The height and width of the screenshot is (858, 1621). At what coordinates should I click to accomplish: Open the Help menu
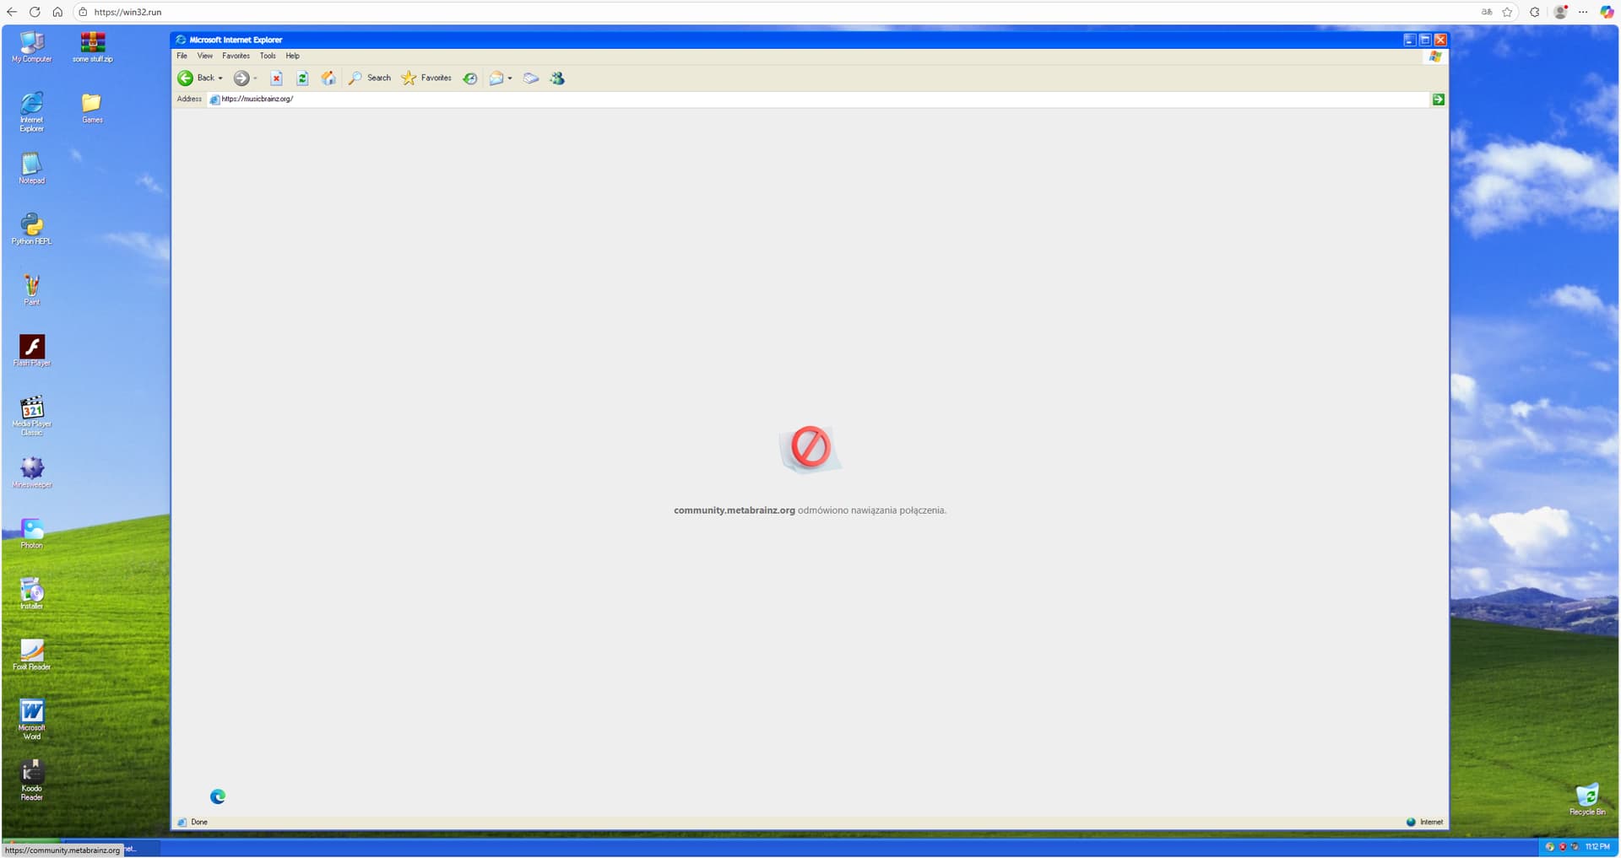tap(293, 56)
